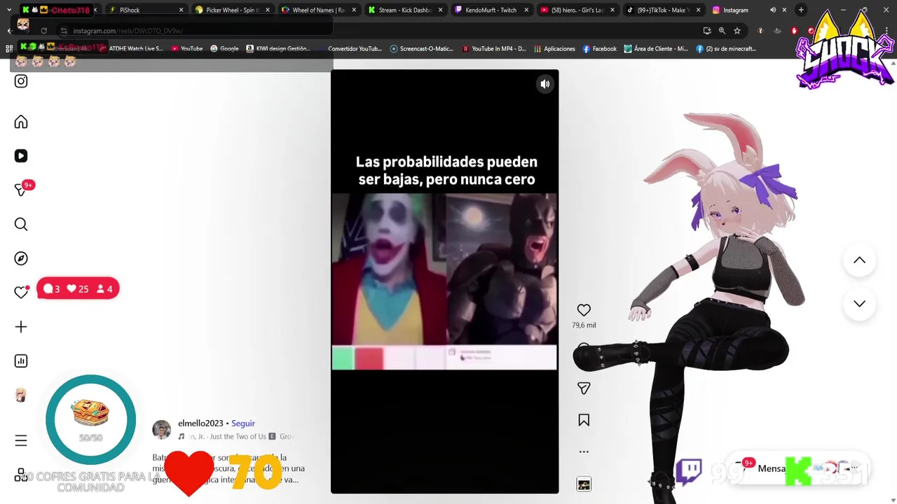Open Messages icon with 9+ badge

(x=22, y=190)
